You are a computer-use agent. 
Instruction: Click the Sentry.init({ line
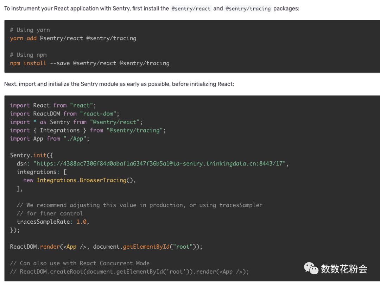coord(32,155)
